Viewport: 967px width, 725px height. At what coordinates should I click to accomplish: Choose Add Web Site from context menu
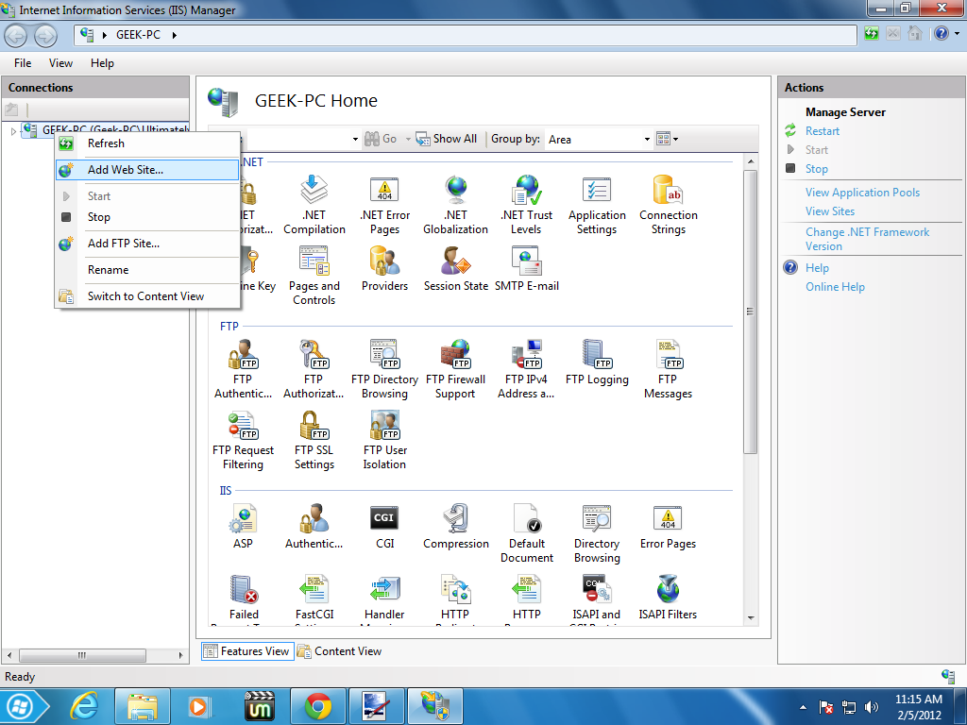point(126,170)
